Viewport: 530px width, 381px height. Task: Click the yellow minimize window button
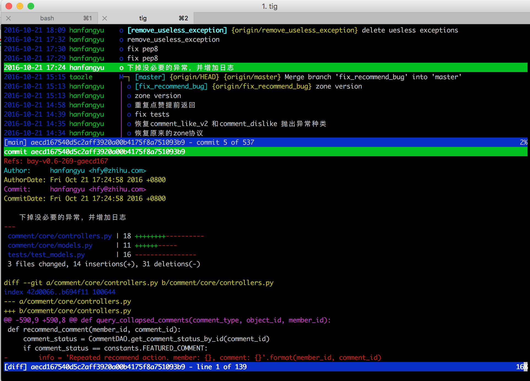(x=20, y=6)
